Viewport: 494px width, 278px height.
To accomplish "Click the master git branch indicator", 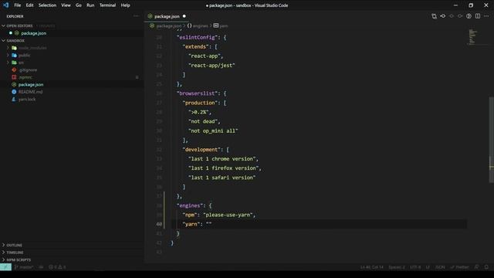I will pos(24,267).
